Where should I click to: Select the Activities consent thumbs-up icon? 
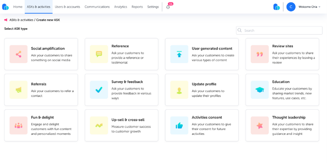[x=179, y=126]
